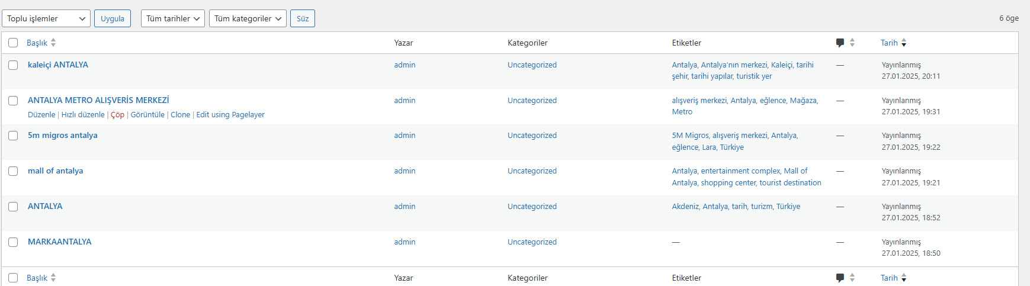Expand the Tüm tarihler filter
1030x286 pixels.
click(173, 18)
